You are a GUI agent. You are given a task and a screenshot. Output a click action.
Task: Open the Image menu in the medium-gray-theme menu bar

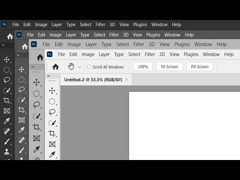click(x=74, y=44)
